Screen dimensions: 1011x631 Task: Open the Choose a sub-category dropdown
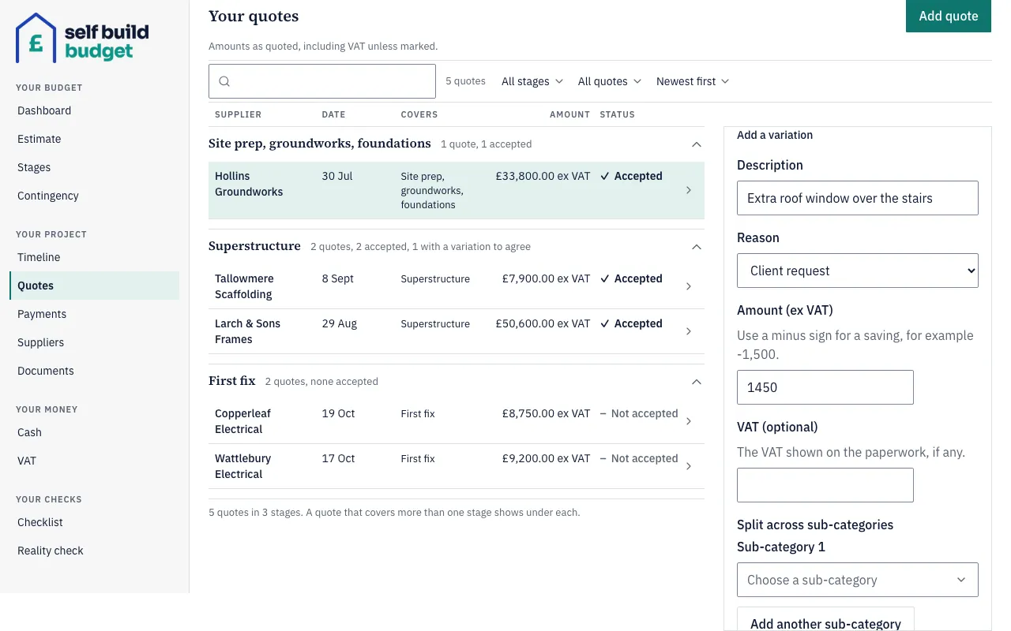point(858,580)
